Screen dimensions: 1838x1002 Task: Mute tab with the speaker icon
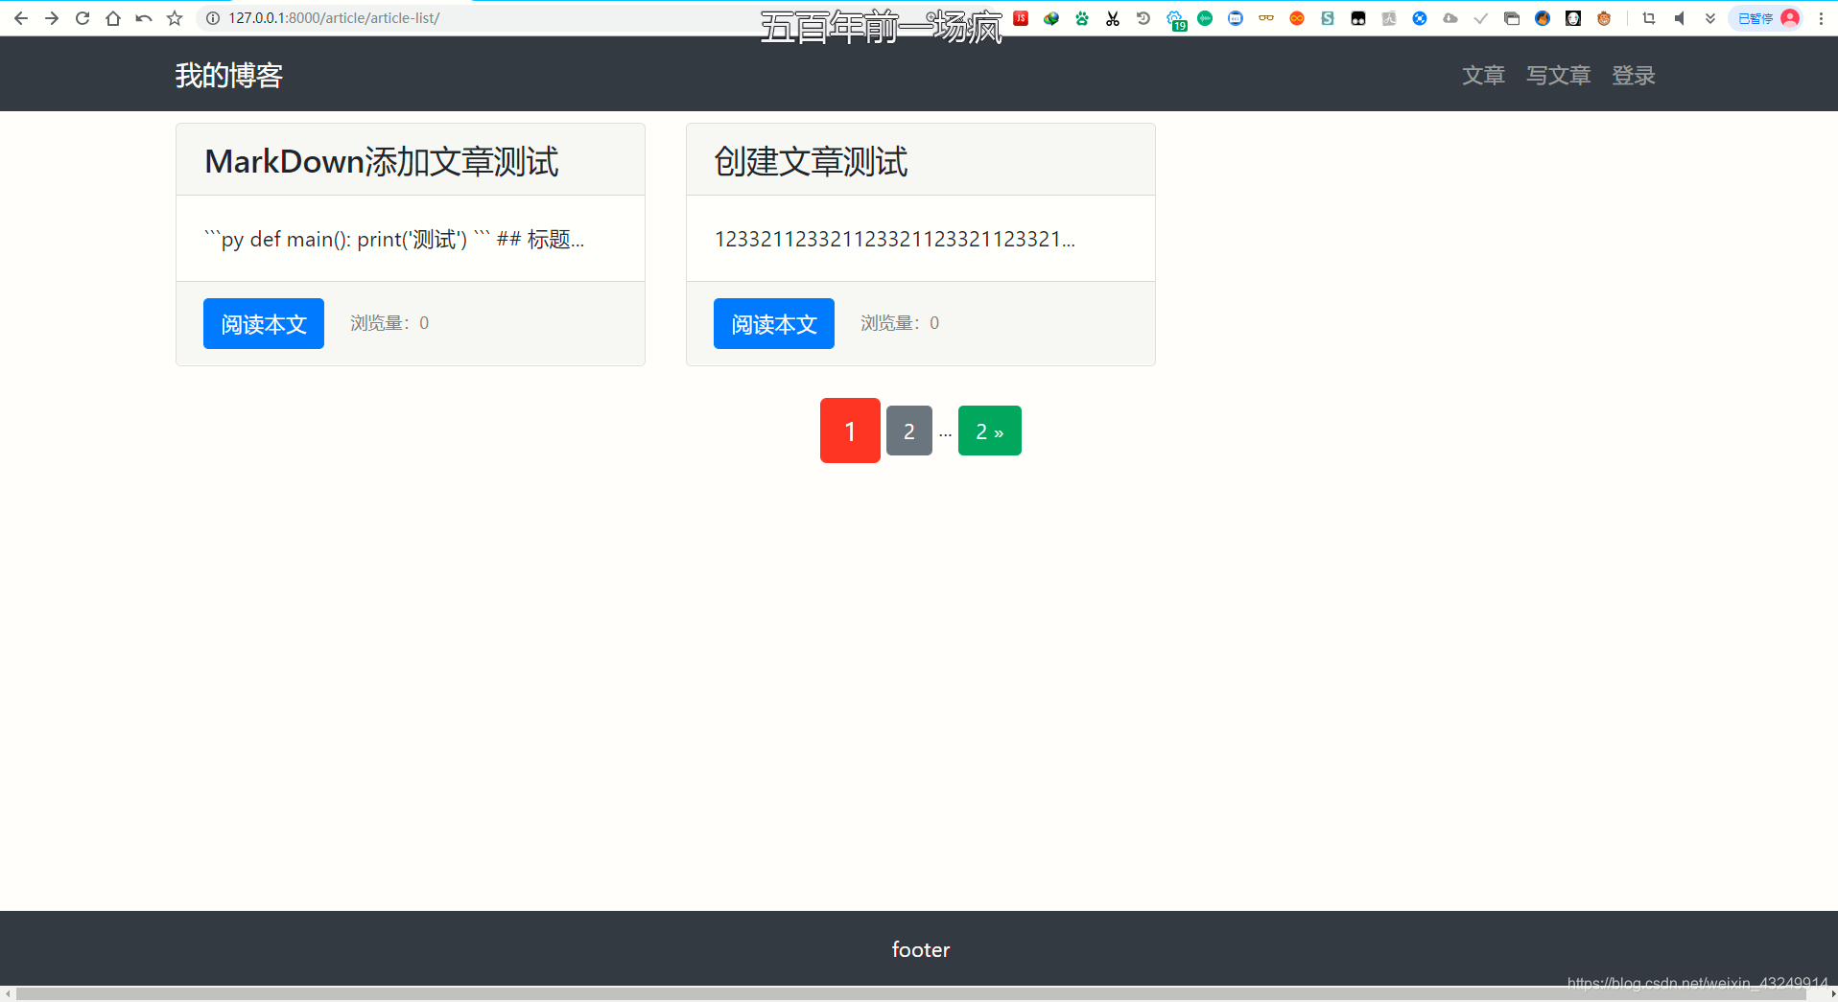pyautogui.click(x=1680, y=18)
